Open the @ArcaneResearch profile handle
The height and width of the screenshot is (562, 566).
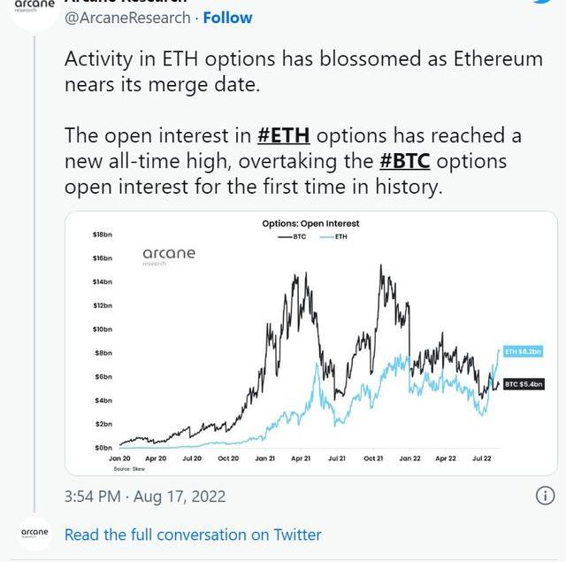[x=128, y=18]
